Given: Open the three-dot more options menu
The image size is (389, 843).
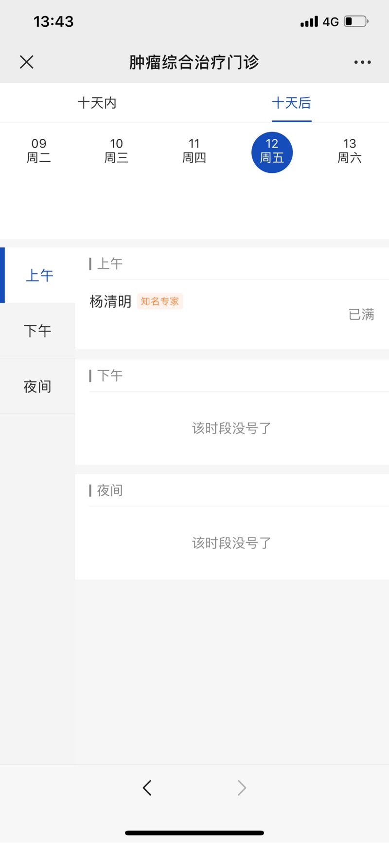Looking at the screenshot, I should (x=362, y=62).
